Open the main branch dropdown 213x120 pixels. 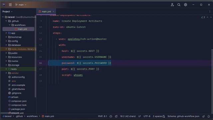(21, 5)
